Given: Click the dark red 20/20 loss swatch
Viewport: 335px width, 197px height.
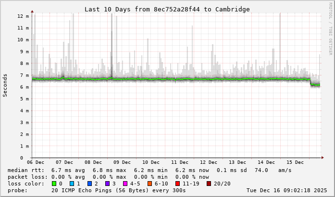Looking at the screenshot, I should [209, 184].
